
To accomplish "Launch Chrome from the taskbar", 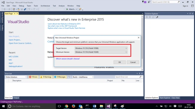I will tap(67, 106).
